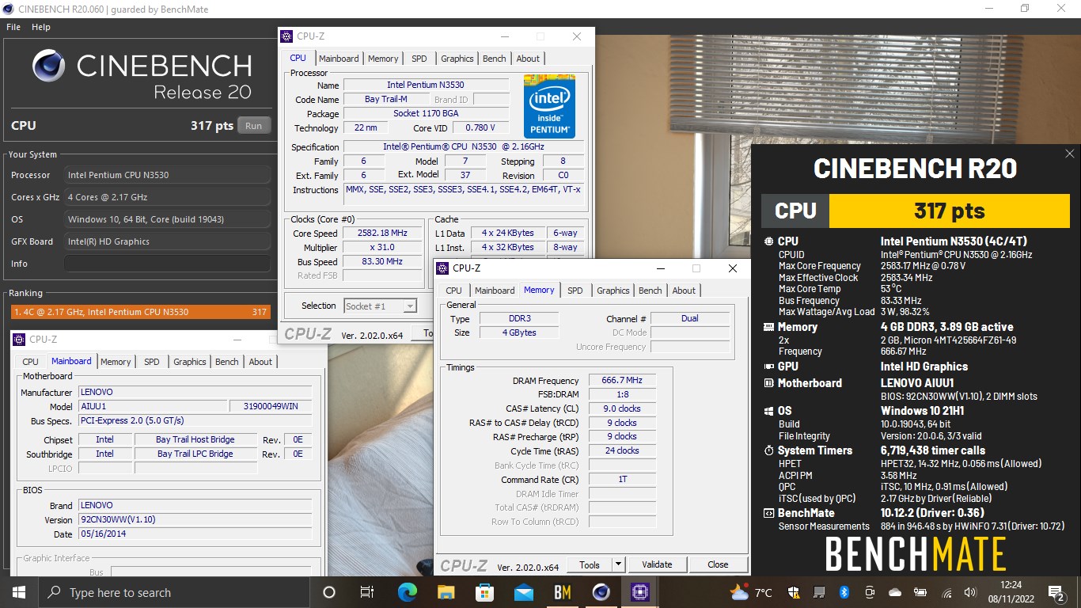Open Bench tab in top CPU-Z window
1081x608 pixels.
pos(494,59)
